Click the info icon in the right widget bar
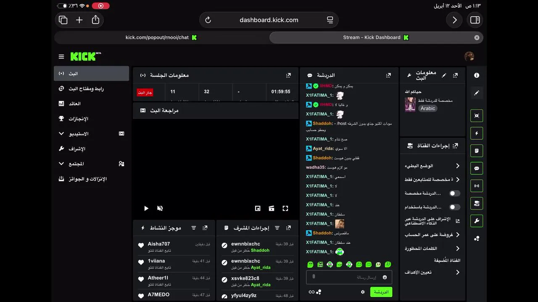 [x=477, y=75]
